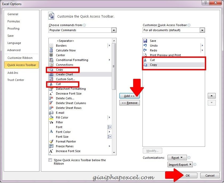Click the << Remove button

(x=129, y=103)
